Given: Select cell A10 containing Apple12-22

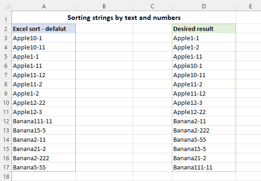Looking at the screenshot, I should point(43,103).
